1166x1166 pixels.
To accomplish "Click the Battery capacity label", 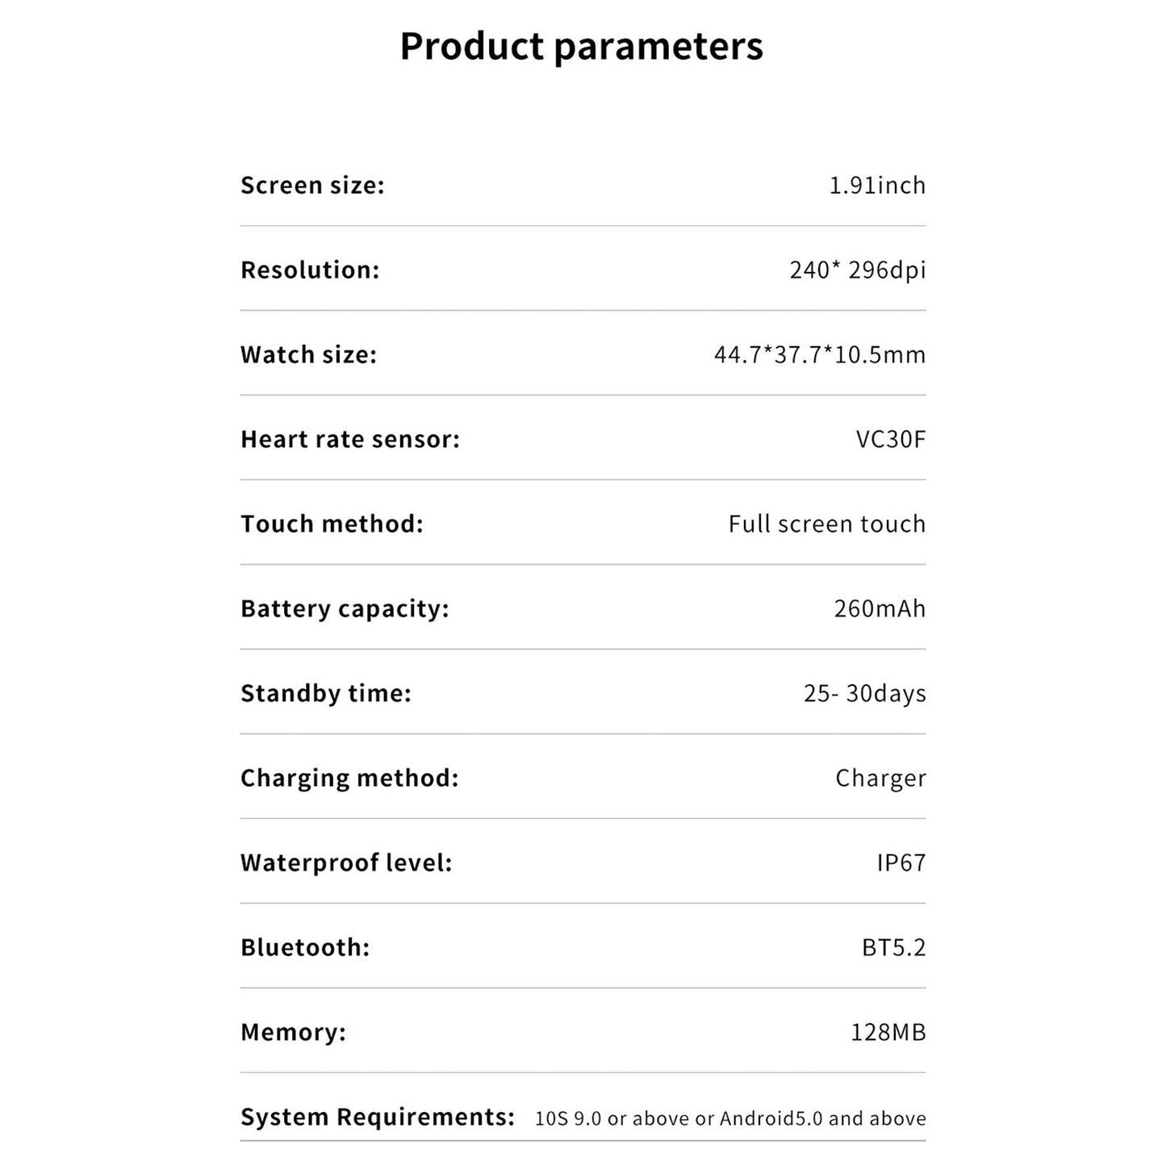I will [345, 609].
